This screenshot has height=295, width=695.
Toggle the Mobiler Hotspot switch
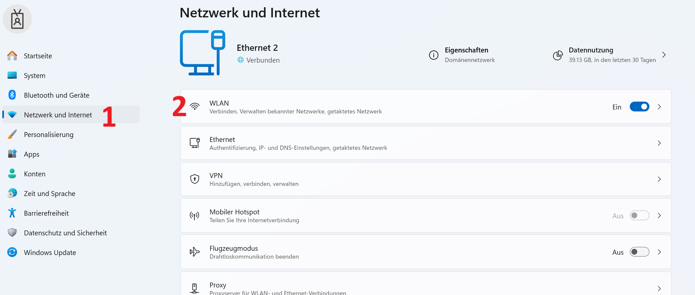click(639, 216)
